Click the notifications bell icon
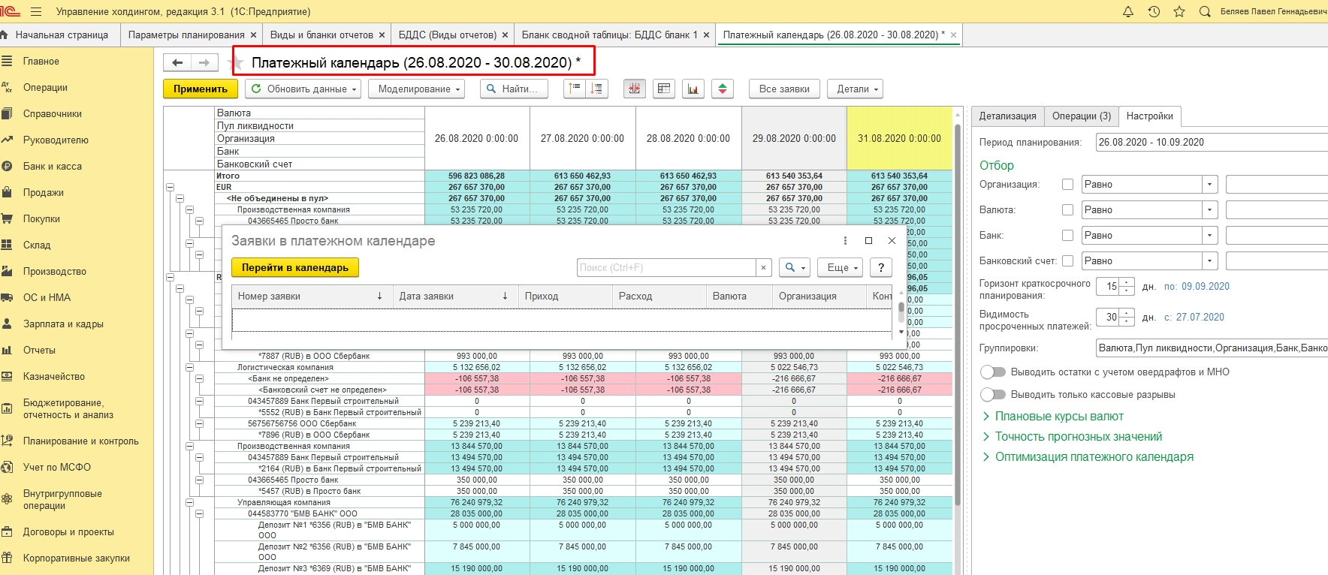The image size is (1328, 575). (x=1127, y=11)
